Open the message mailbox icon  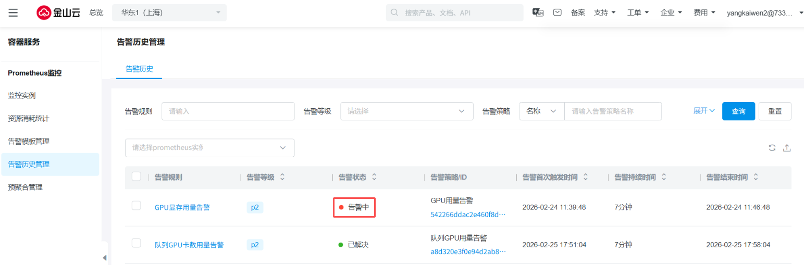557,12
